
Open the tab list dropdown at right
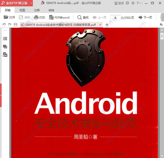click(x=161, y=25)
